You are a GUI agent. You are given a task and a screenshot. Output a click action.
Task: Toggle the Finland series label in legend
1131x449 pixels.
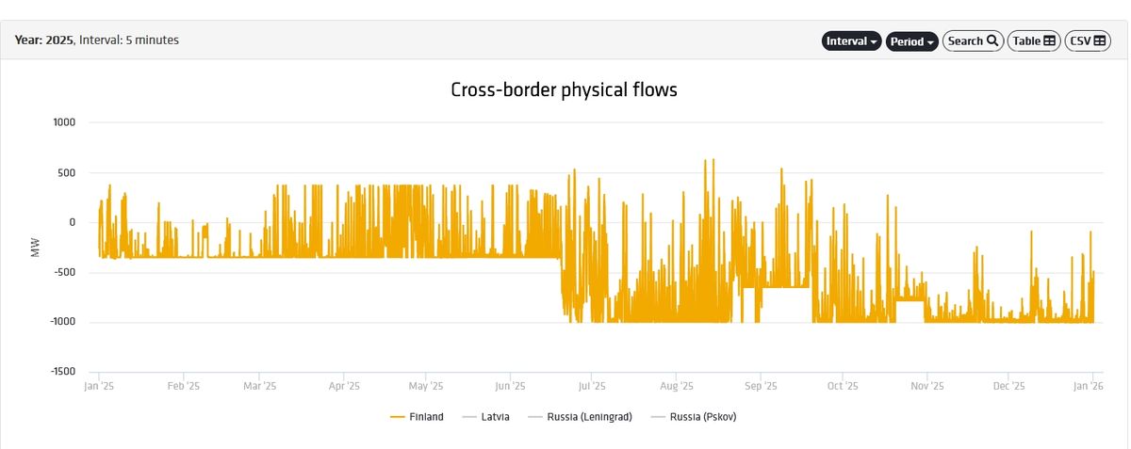[426, 417]
